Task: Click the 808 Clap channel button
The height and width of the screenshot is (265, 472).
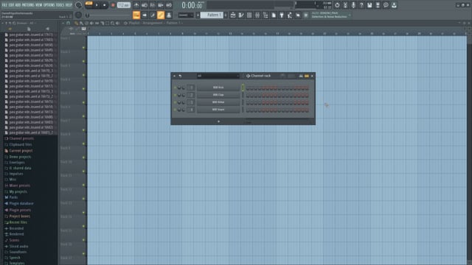Action: click(218, 95)
